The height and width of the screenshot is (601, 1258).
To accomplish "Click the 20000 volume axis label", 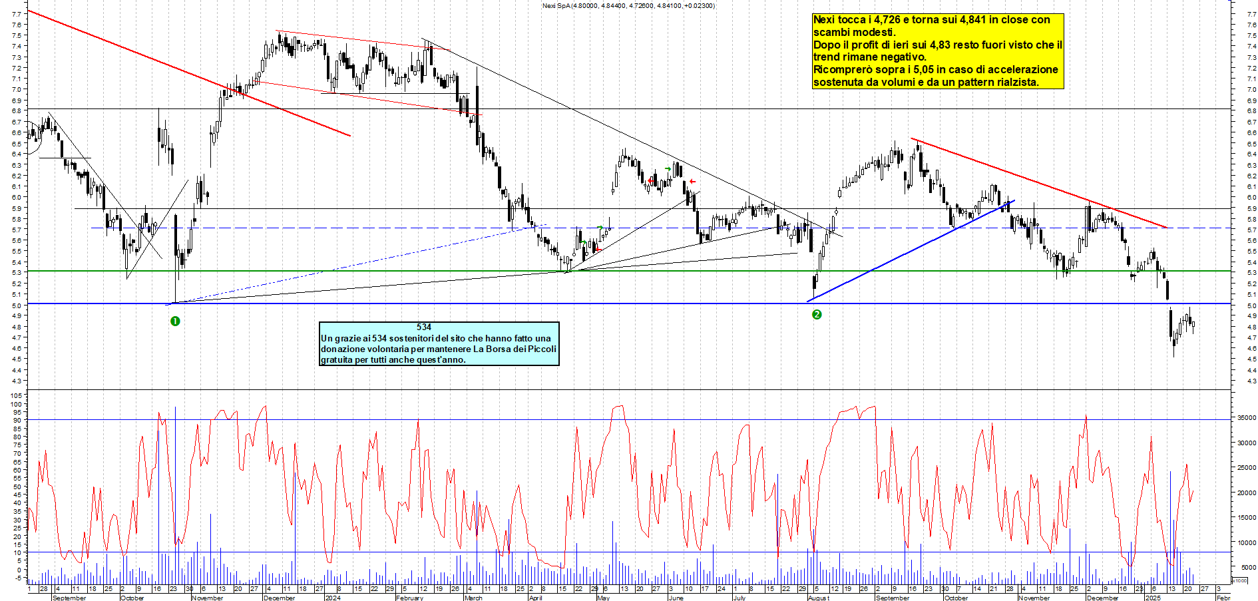I will (x=1247, y=493).
